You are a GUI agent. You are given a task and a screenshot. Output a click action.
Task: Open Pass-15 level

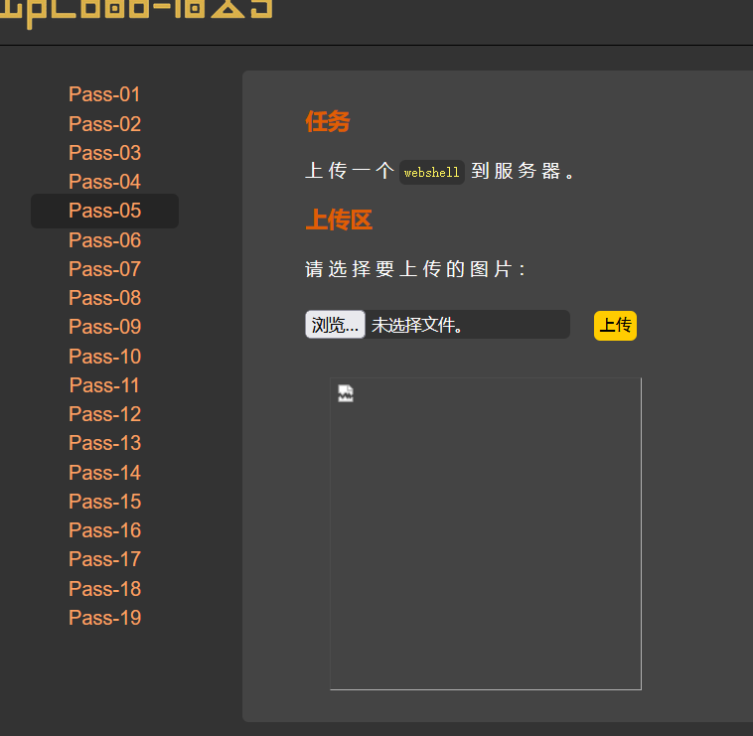(104, 502)
